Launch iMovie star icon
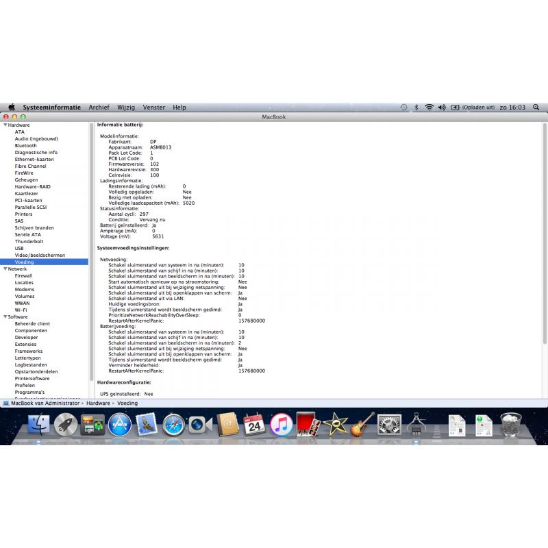 335,424
